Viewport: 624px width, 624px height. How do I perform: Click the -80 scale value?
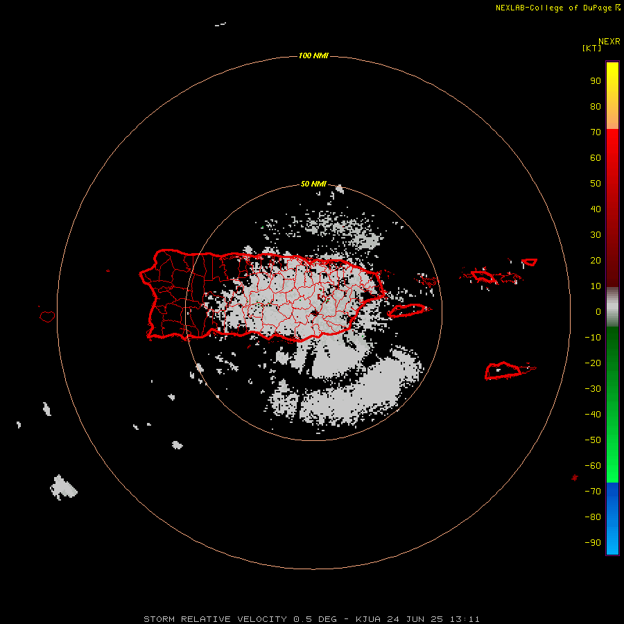tap(593, 517)
